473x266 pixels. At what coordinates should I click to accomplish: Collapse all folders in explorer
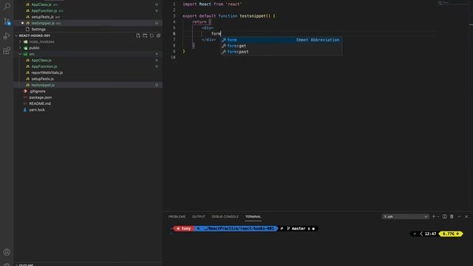pos(158,35)
